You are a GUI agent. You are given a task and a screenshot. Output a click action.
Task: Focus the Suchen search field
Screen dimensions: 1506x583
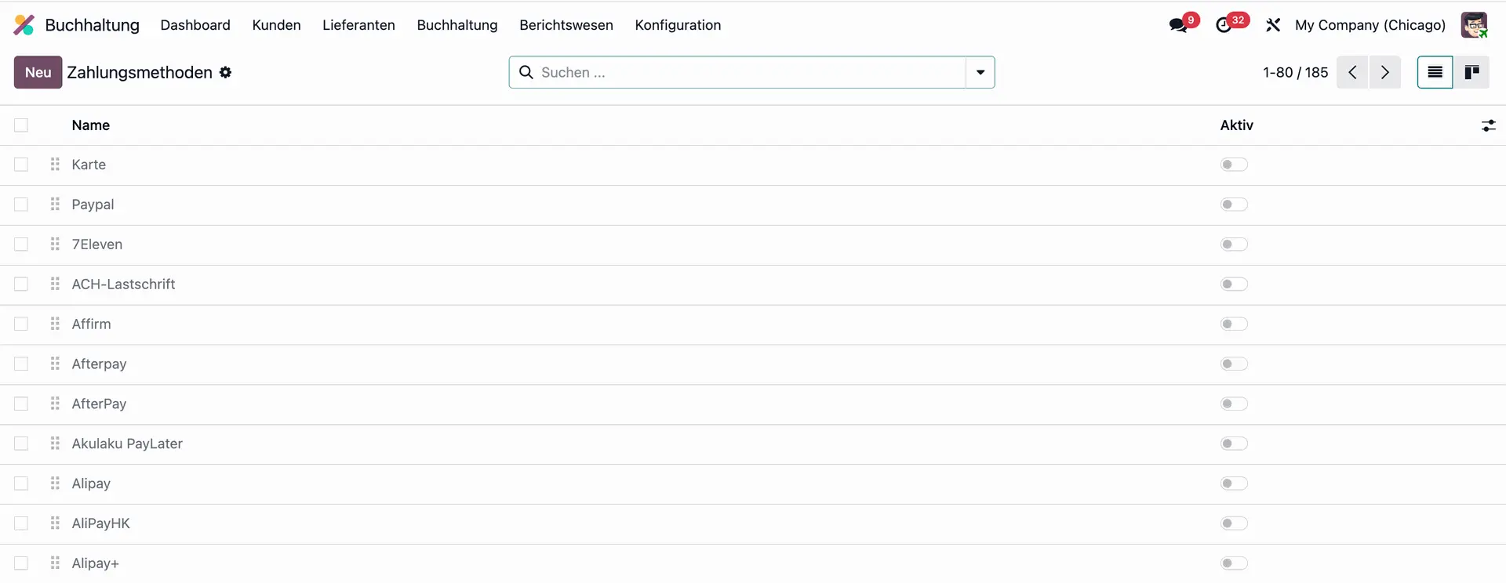click(x=751, y=72)
